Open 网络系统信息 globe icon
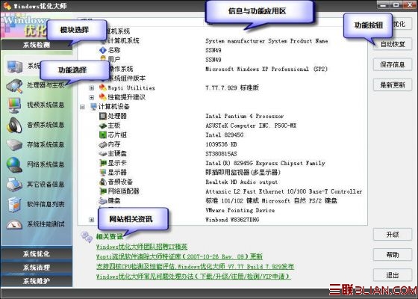The height and width of the screenshot is (299, 418). pyautogui.click(x=14, y=164)
